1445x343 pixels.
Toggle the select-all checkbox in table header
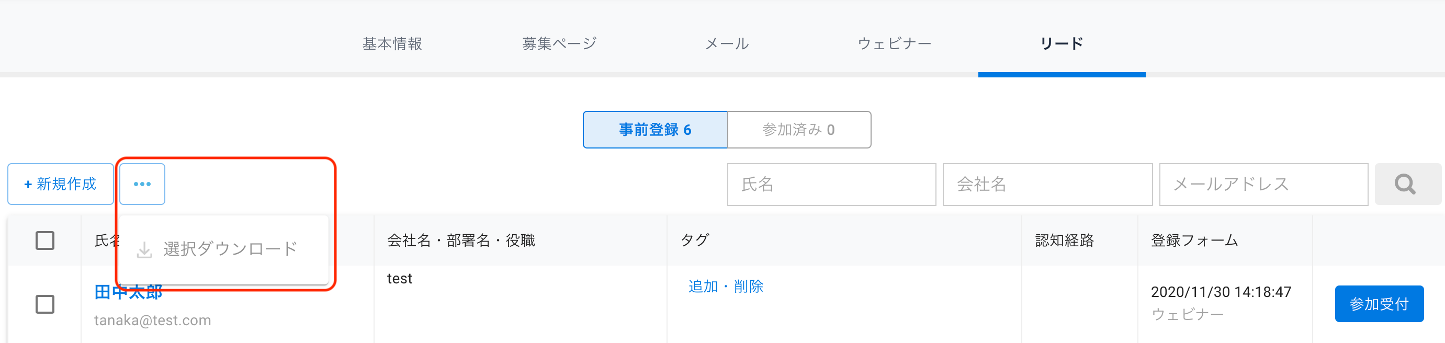click(45, 241)
